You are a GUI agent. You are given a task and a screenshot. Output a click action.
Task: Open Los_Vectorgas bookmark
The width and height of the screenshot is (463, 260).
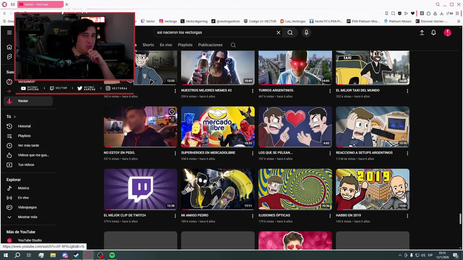[x=293, y=21]
